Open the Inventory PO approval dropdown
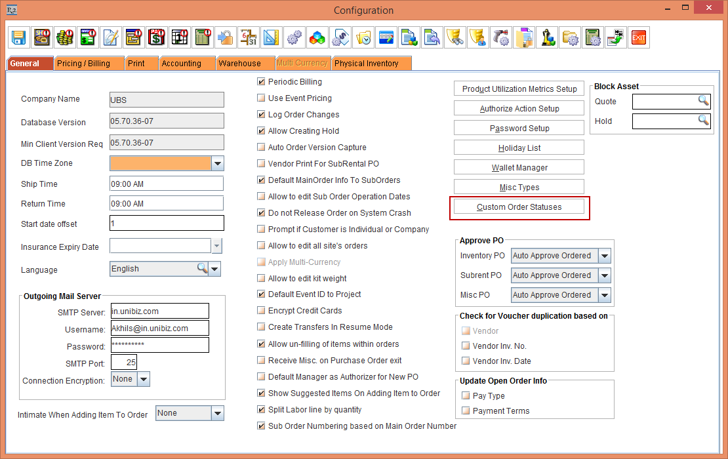Viewport: 728px width, 459px height. point(605,256)
